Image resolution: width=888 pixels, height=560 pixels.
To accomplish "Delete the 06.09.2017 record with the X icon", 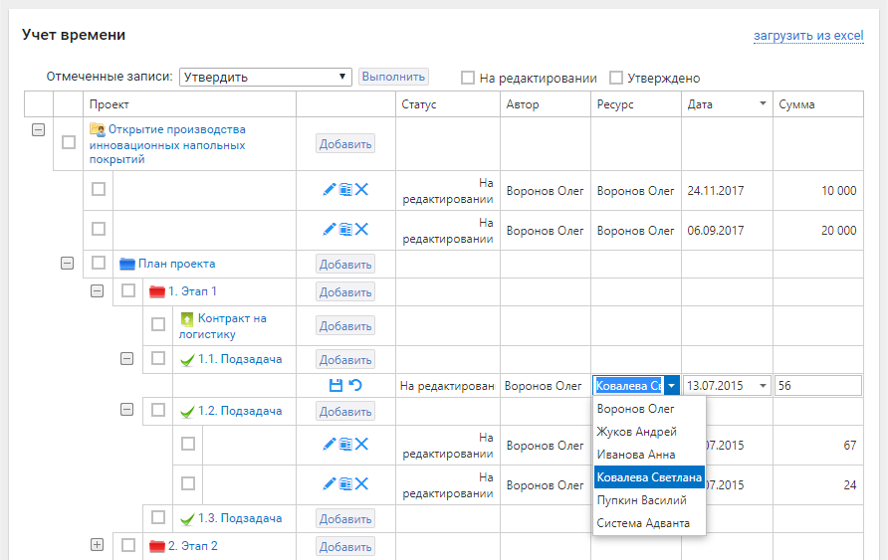I will pyautogui.click(x=362, y=230).
